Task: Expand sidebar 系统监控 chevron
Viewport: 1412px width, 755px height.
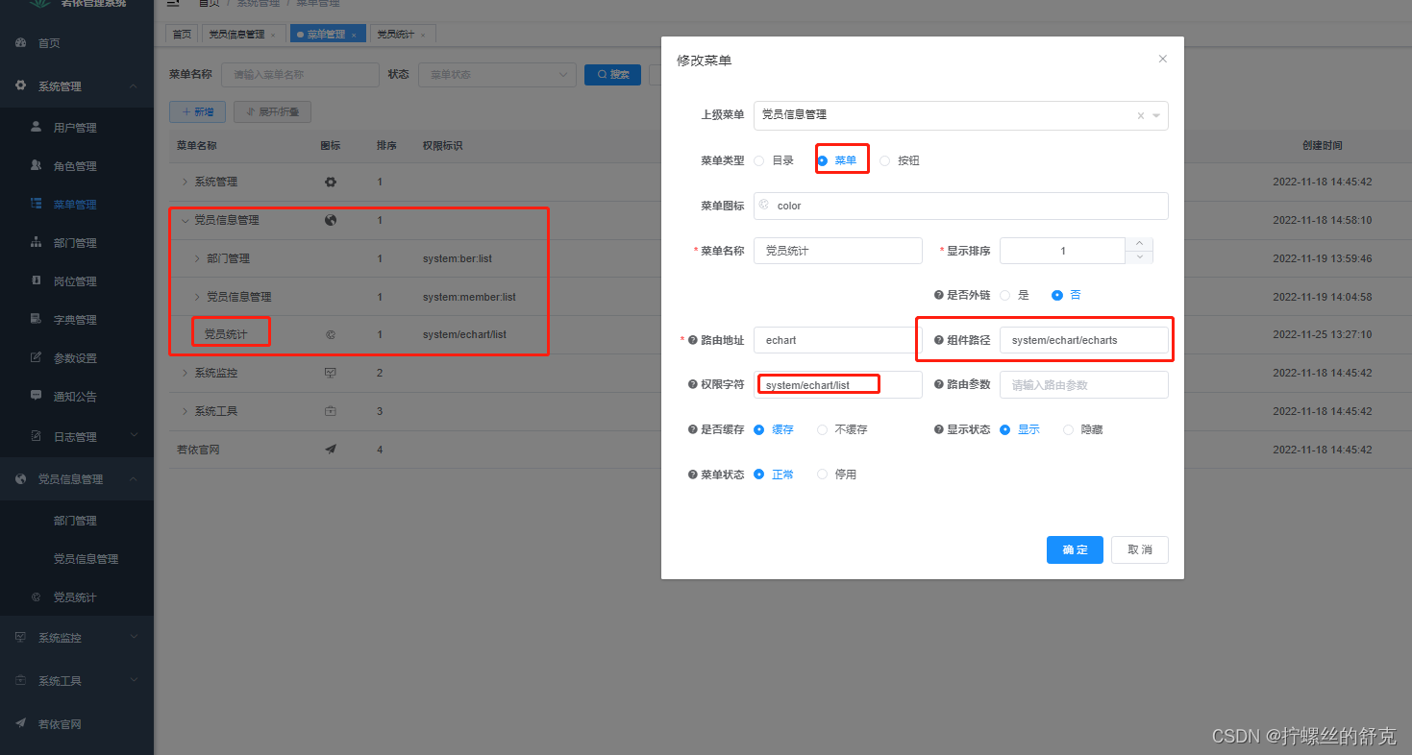Action: coord(134,637)
